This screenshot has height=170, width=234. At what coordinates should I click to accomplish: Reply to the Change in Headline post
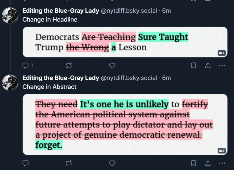coord(26,66)
